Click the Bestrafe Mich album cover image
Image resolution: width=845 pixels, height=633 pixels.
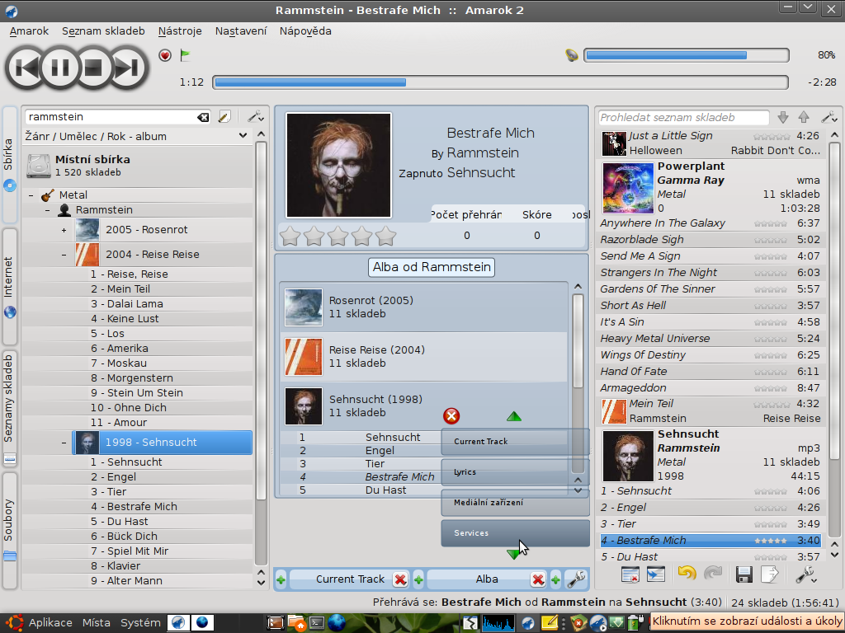click(x=338, y=165)
